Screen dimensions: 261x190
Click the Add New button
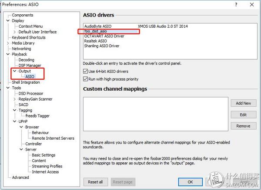pos(243,103)
